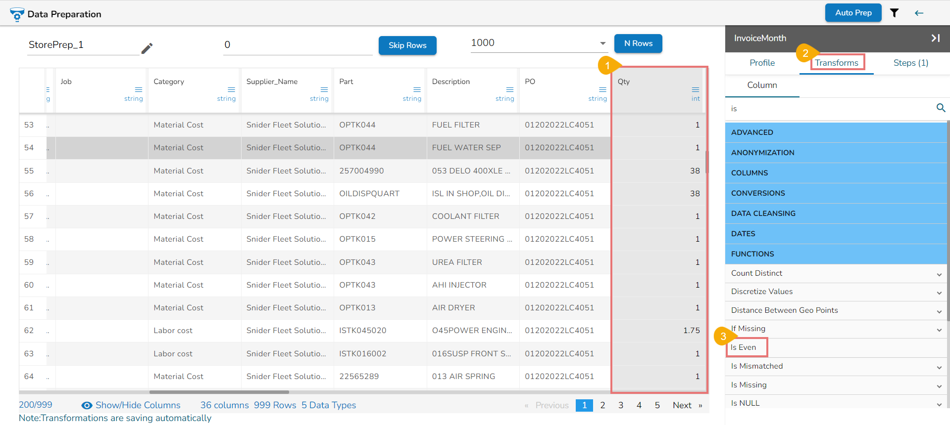Click the back arrow icon at top right
The image size is (950, 425).
click(919, 13)
